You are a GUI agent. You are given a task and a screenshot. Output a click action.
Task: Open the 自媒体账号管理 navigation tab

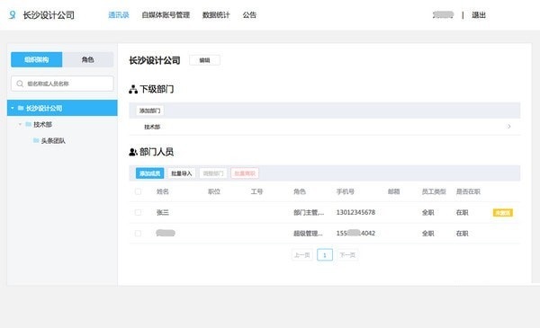point(166,14)
